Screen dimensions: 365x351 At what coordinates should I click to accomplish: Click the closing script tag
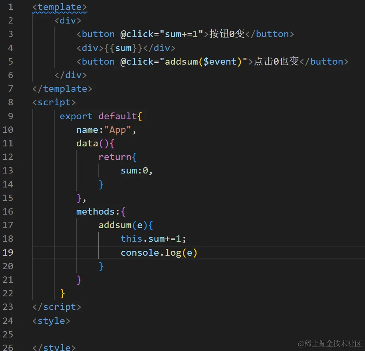(57, 307)
